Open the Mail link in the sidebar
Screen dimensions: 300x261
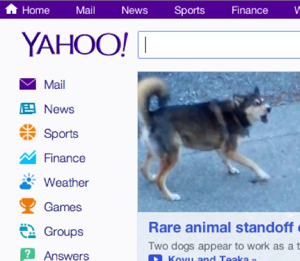pos(55,85)
